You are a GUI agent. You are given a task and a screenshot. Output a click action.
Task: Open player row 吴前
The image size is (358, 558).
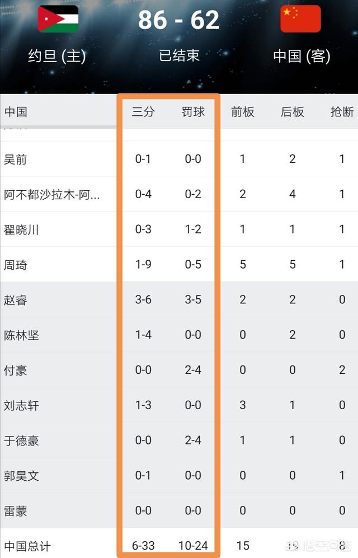[x=179, y=159]
